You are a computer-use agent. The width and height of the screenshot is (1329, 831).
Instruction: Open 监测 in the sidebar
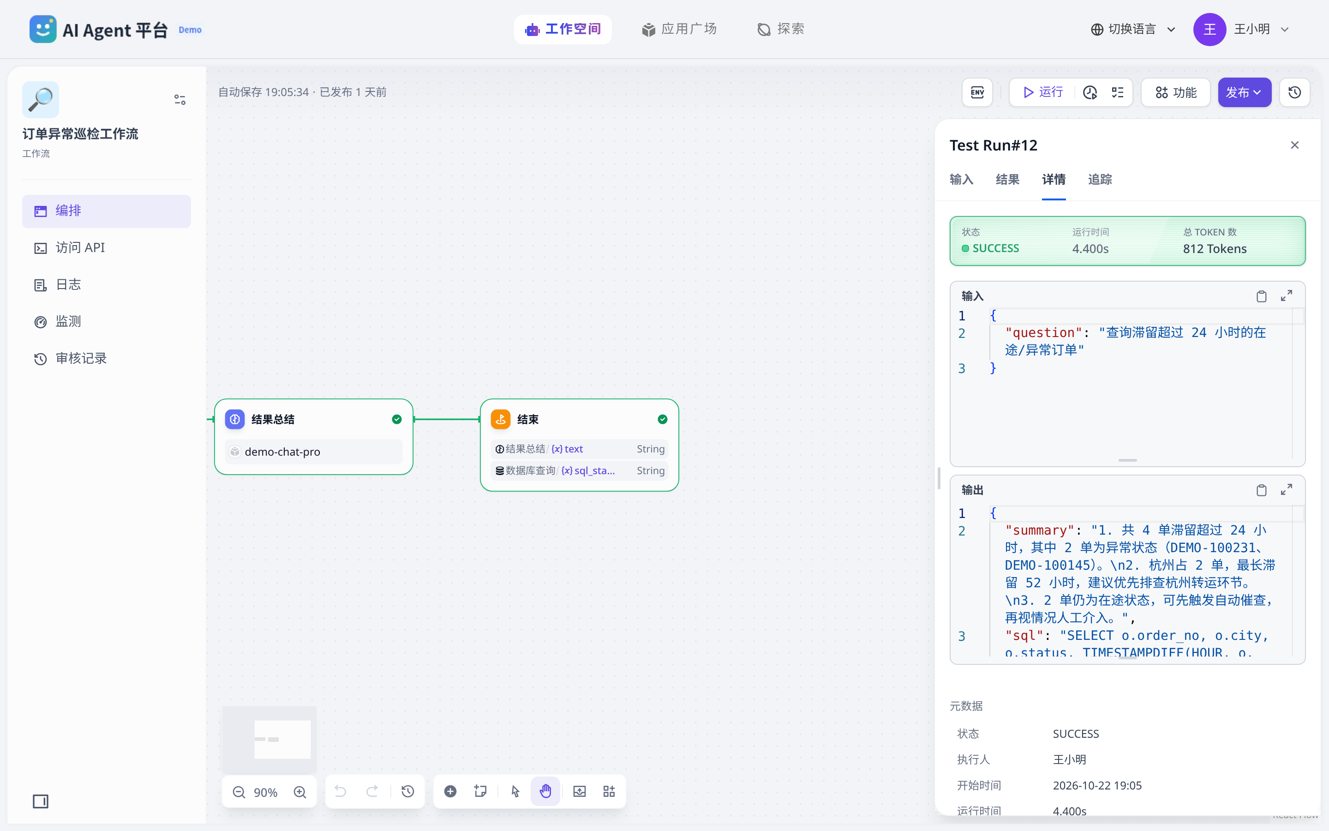click(x=107, y=321)
